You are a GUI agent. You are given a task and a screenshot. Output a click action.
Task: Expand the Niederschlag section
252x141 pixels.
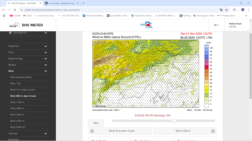(46, 59)
